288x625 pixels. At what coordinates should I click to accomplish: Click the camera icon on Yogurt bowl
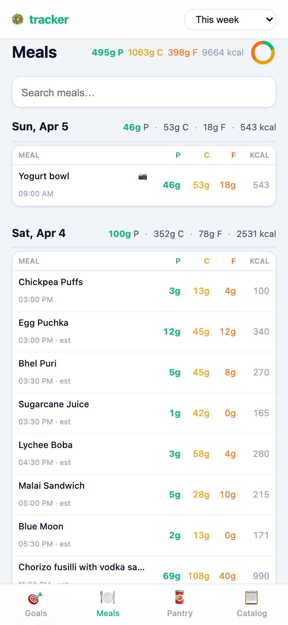[x=143, y=177]
